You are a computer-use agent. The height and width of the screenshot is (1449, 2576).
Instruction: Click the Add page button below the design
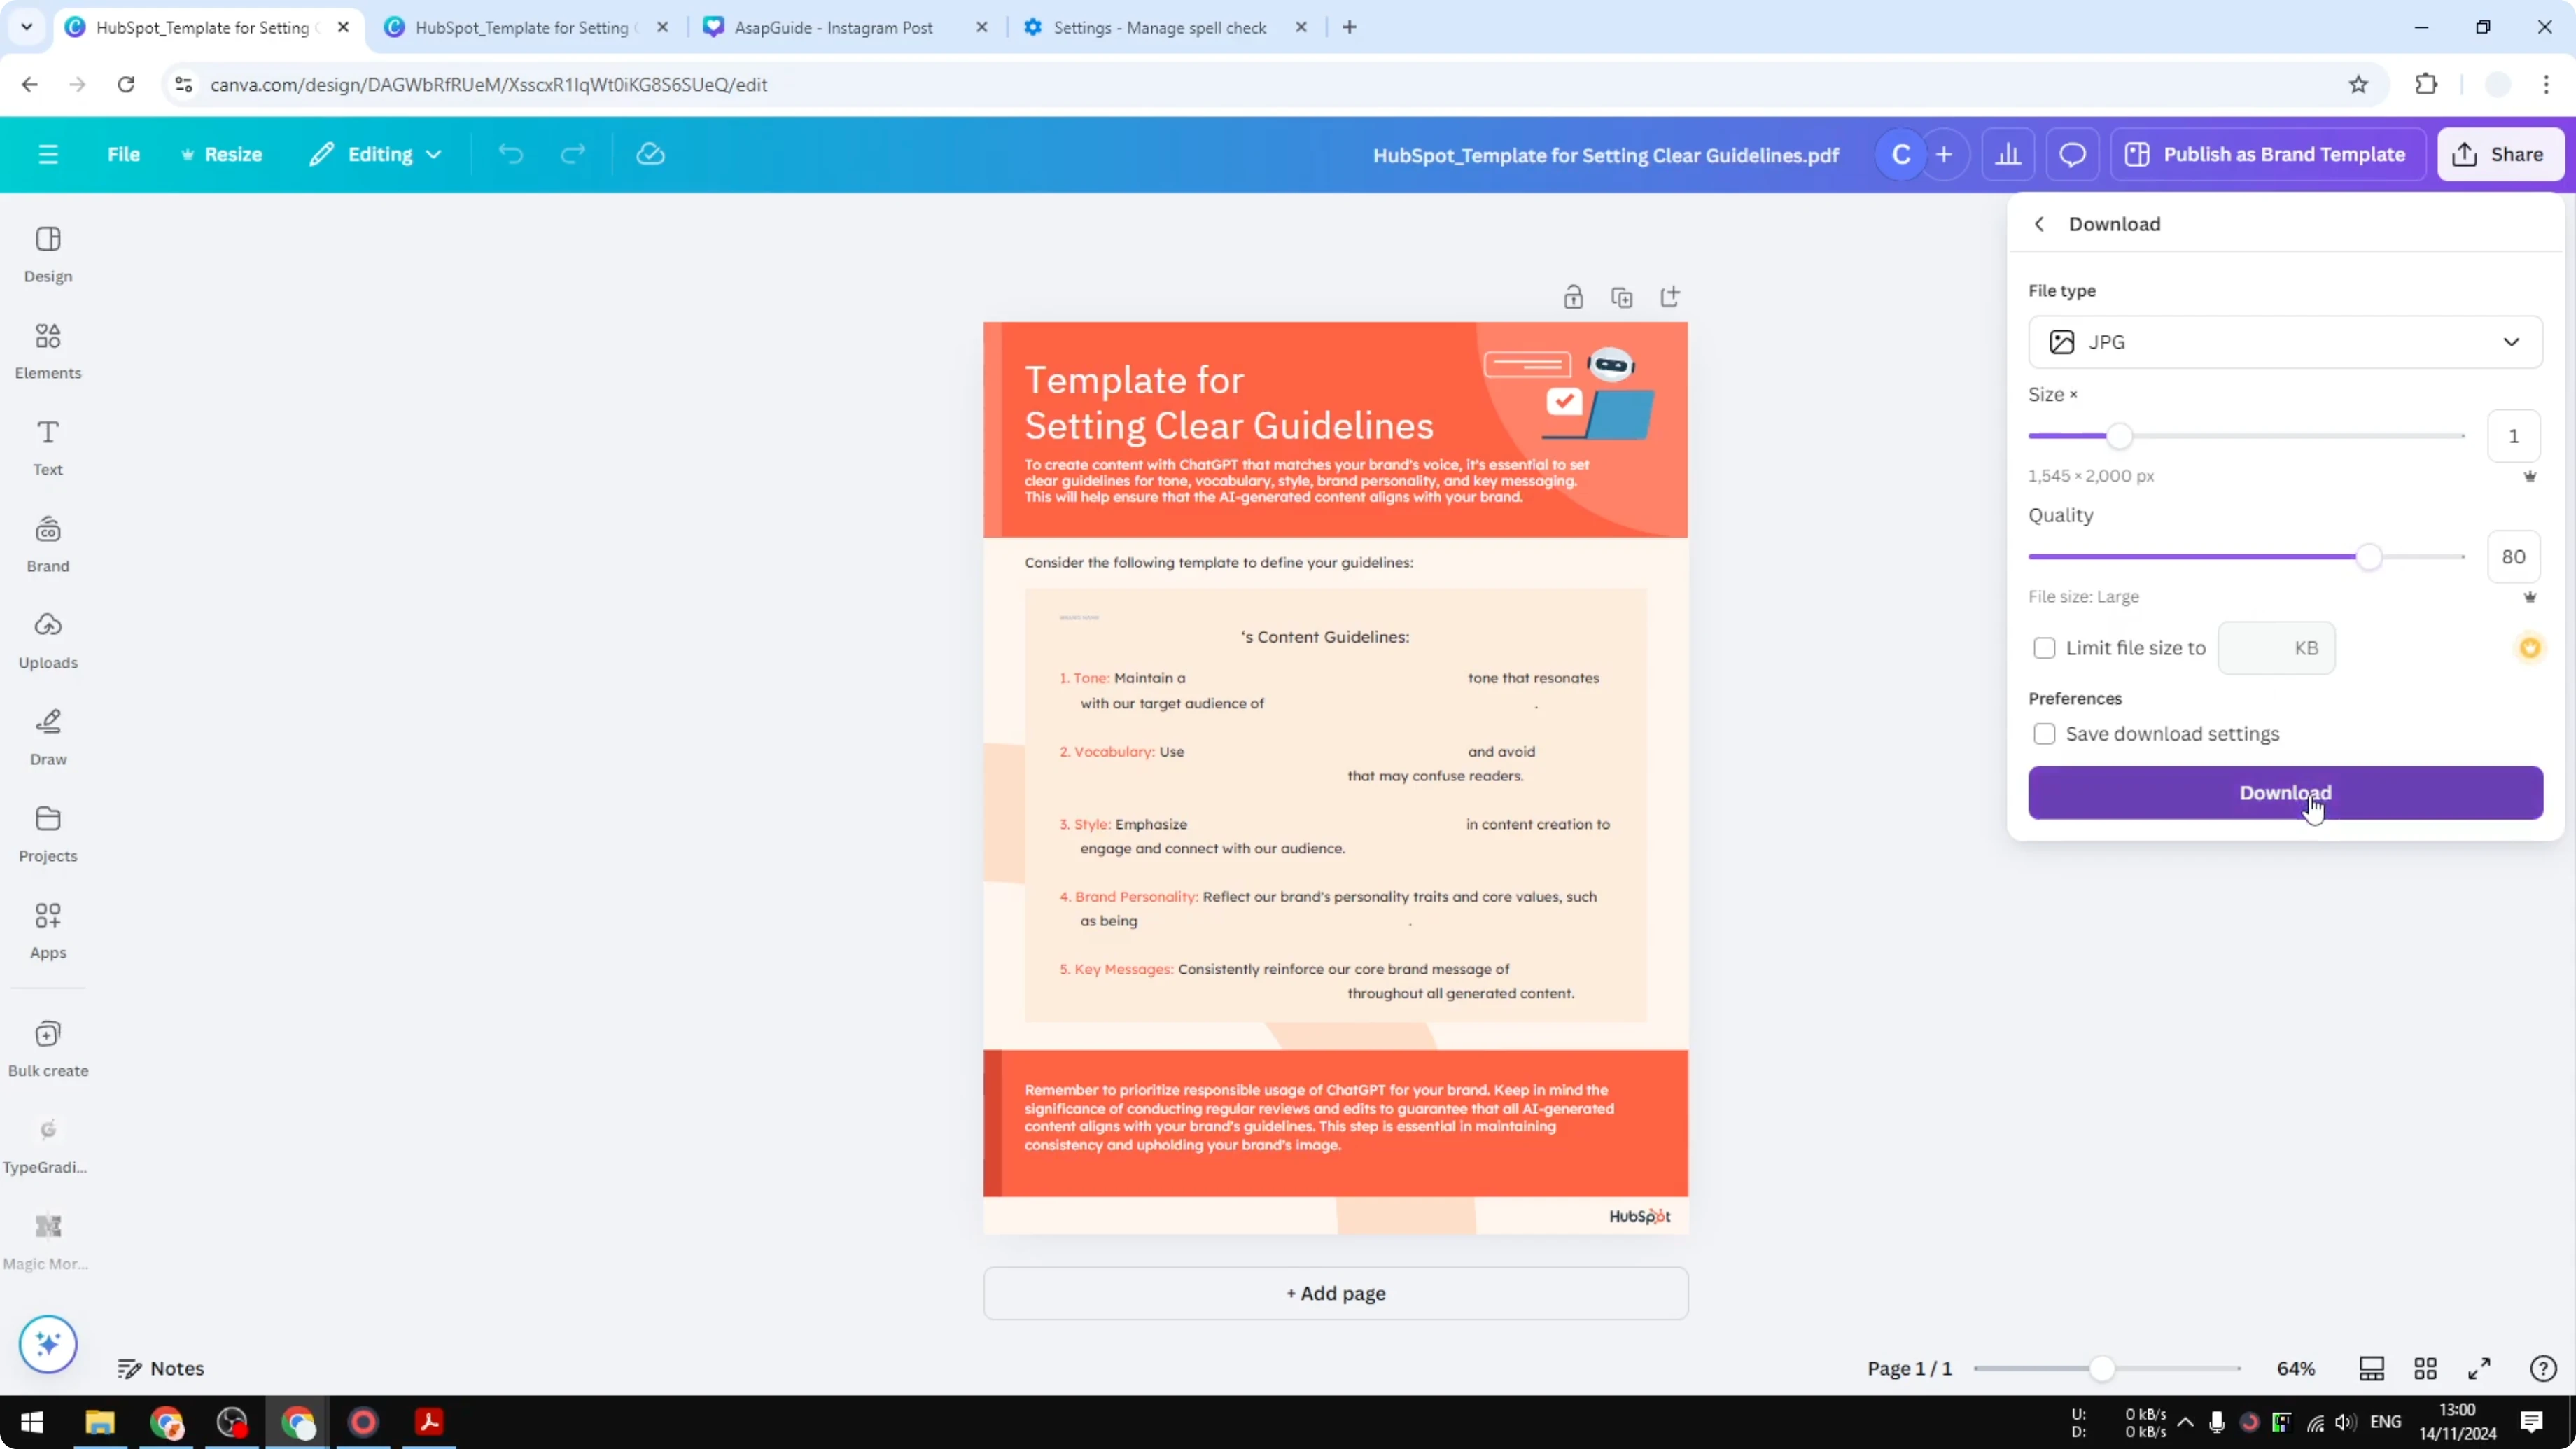pyautogui.click(x=1334, y=1292)
